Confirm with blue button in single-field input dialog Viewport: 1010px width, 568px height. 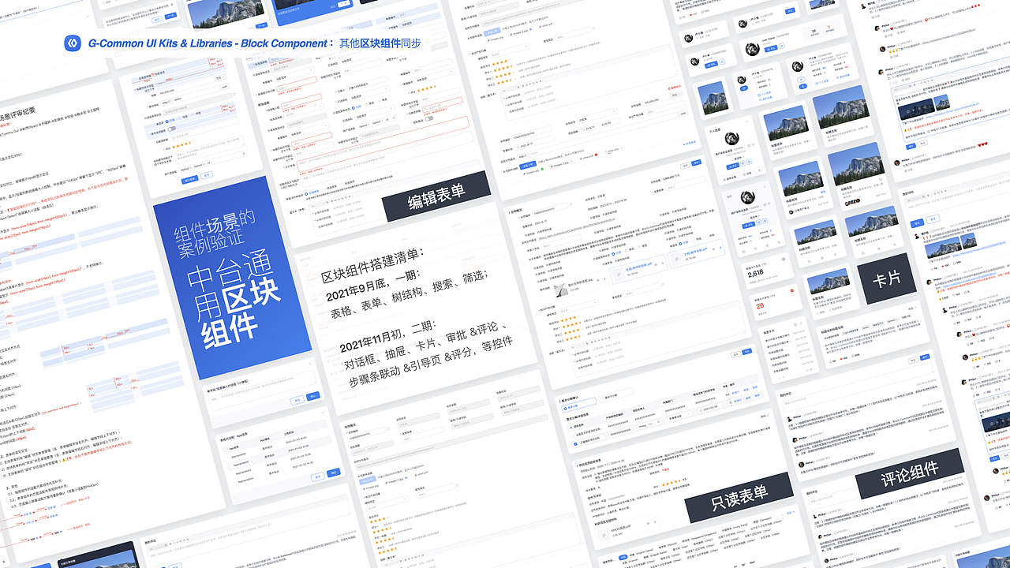[314, 396]
